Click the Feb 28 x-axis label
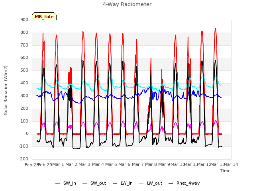Viewport: 255px width, 191px height. [x=31, y=165]
